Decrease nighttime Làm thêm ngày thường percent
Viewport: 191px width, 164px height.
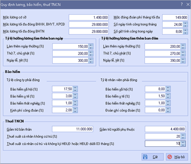(183, 48)
